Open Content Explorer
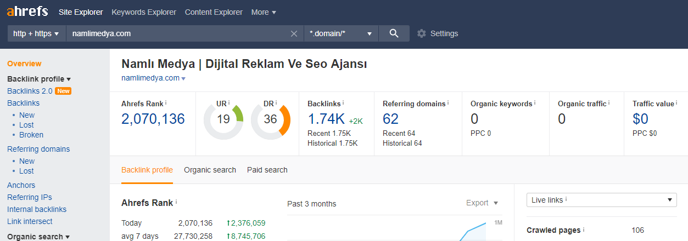The width and height of the screenshot is (688, 241). (x=214, y=12)
